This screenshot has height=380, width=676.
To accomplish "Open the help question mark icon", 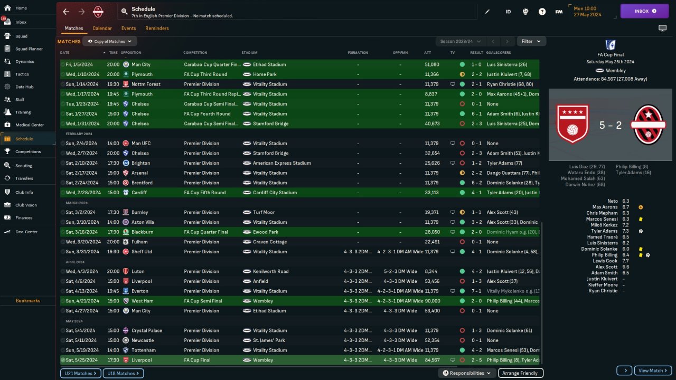I will pyautogui.click(x=542, y=11).
